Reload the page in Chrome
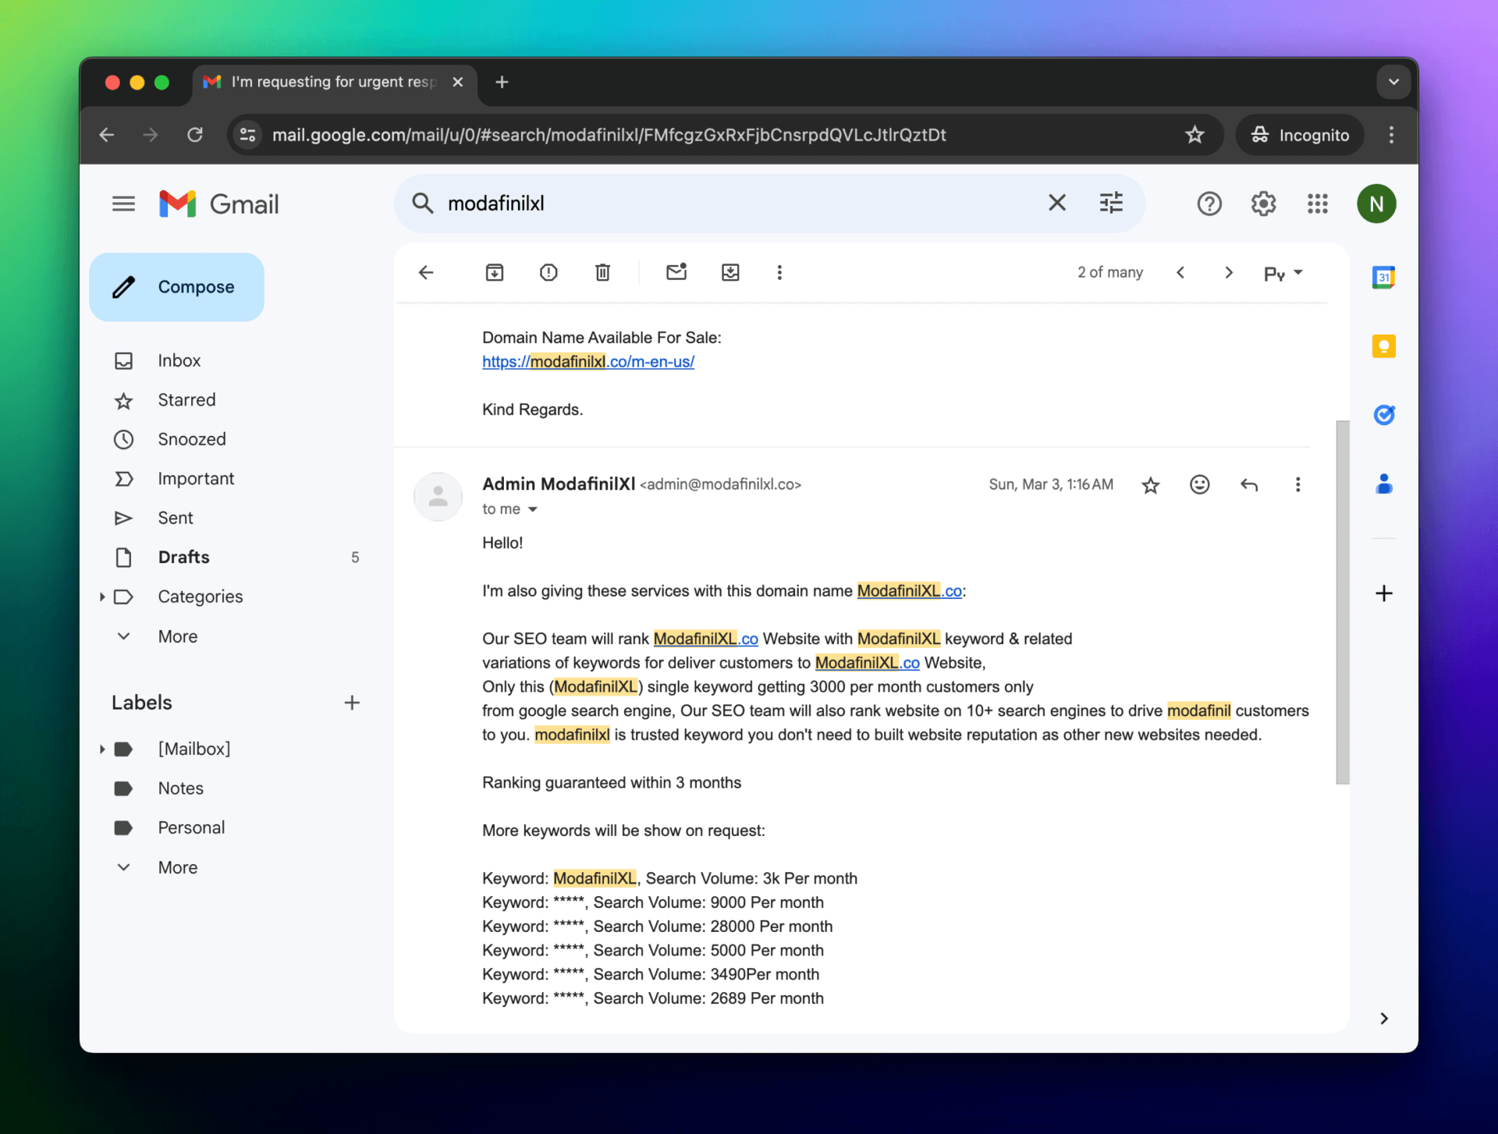 click(195, 135)
